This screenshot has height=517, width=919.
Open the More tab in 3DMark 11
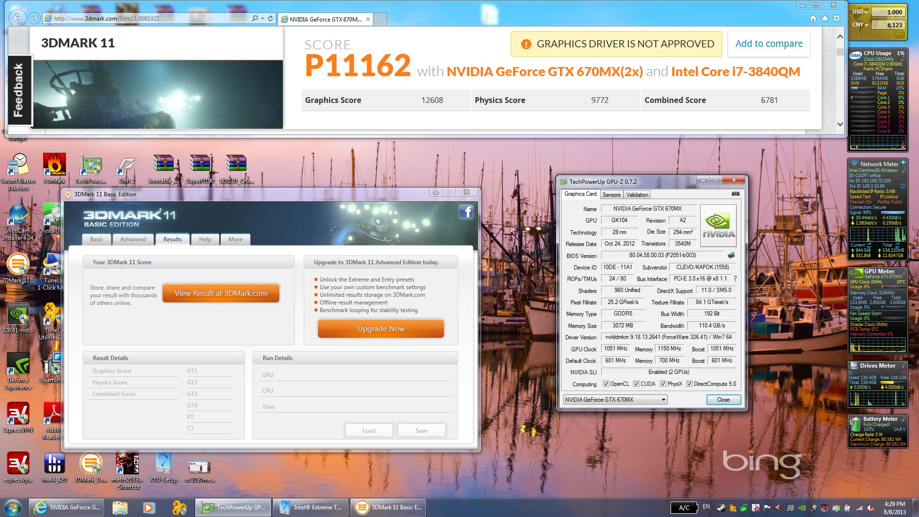235,239
